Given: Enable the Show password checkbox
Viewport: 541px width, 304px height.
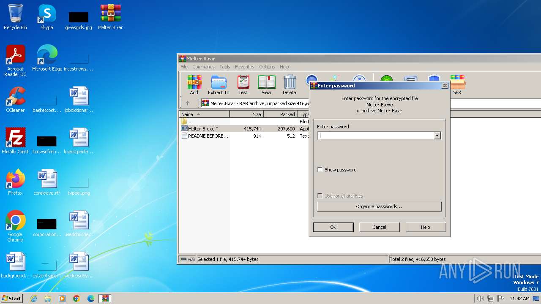Looking at the screenshot, I should (x=320, y=170).
